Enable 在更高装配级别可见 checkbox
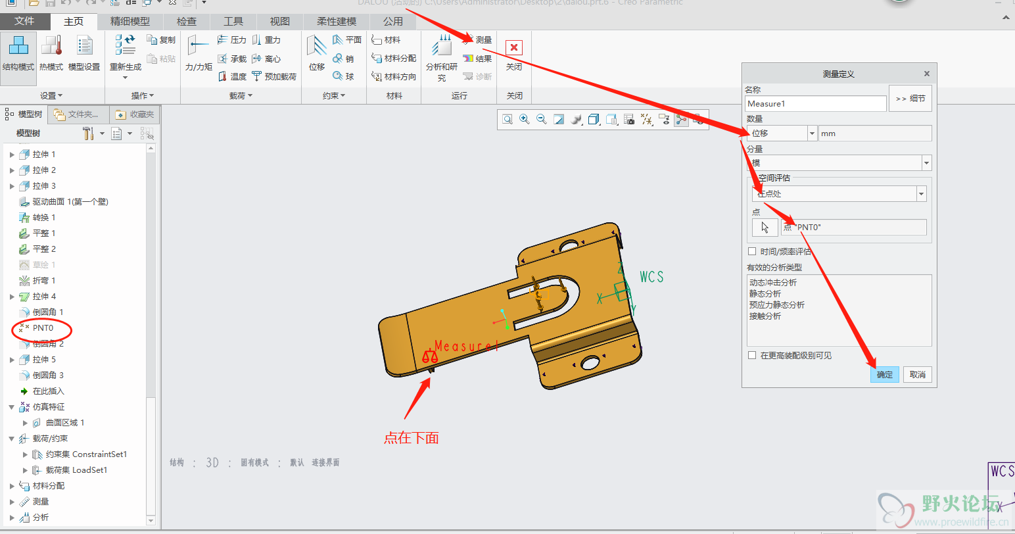 752,355
